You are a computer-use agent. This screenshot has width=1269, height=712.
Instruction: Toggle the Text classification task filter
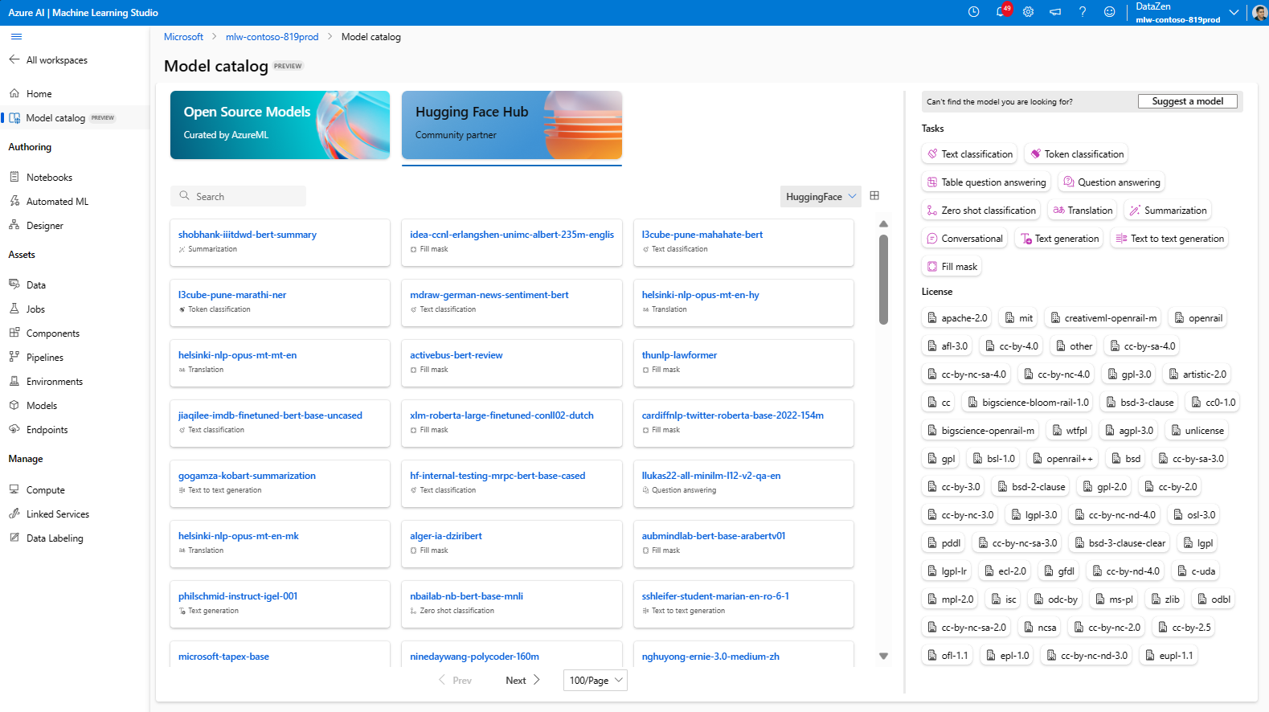[x=969, y=154]
